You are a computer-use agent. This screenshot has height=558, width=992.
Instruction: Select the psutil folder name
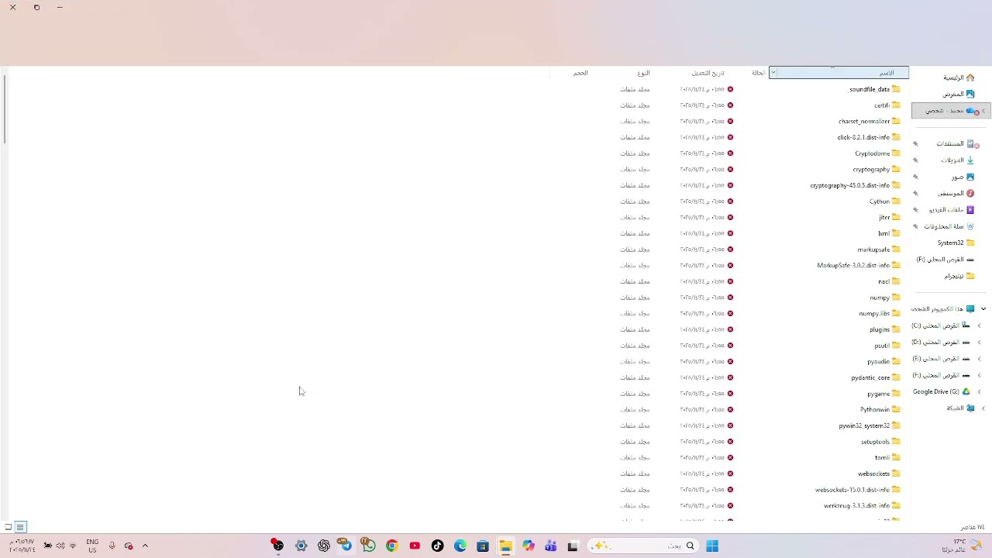(x=882, y=346)
